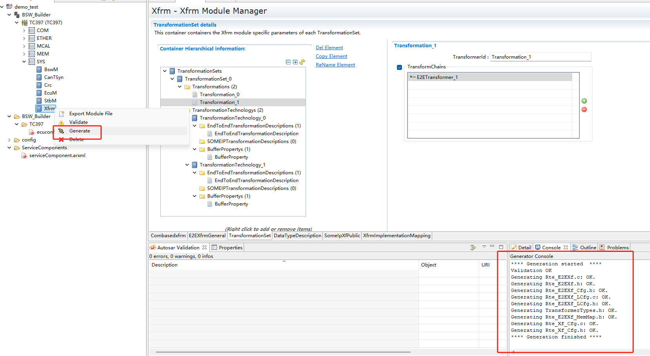Viewport: 650px width, 356px height.
Task: Maximize the Autosar Validation panel
Action: (x=501, y=247)
